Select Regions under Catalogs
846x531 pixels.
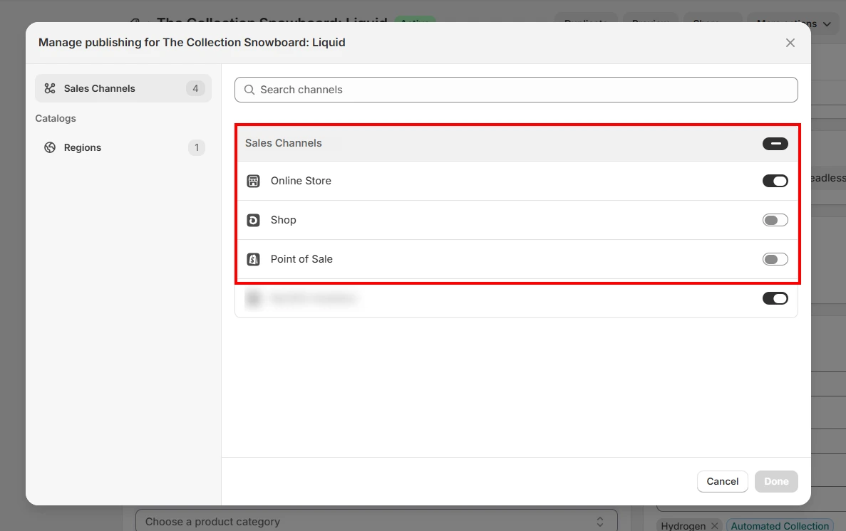coord(82,147)
